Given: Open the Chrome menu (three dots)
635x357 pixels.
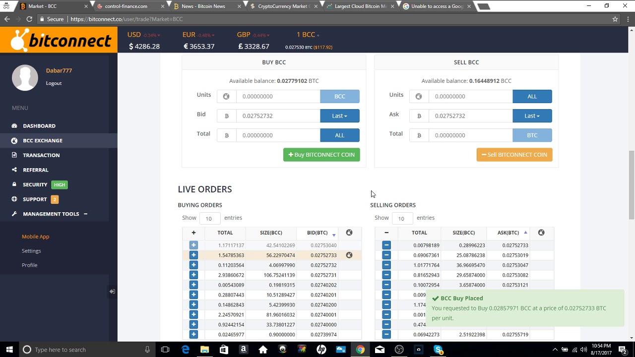Looking at the screenshot, I should click(x=628, y=19).
